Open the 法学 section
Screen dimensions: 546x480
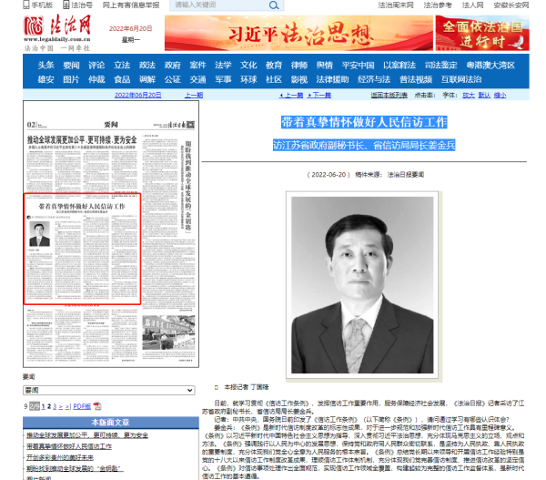(223, 66)
